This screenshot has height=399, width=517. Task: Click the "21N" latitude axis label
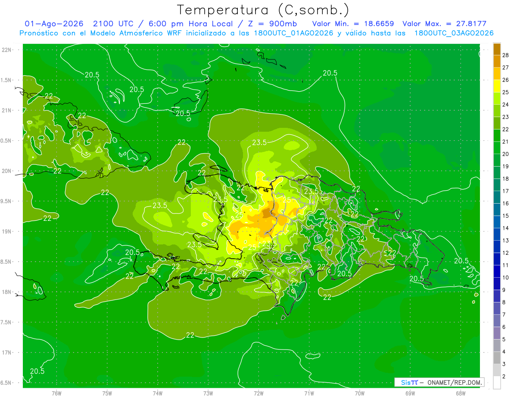pyautogui.click(x=6, y=111)
